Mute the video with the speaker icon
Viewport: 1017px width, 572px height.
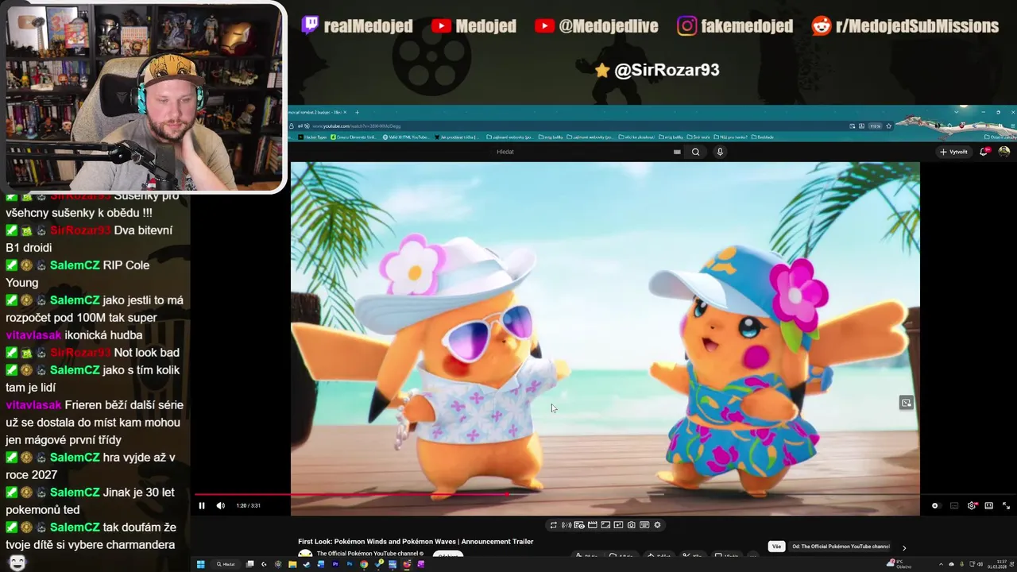pos(221,505)
